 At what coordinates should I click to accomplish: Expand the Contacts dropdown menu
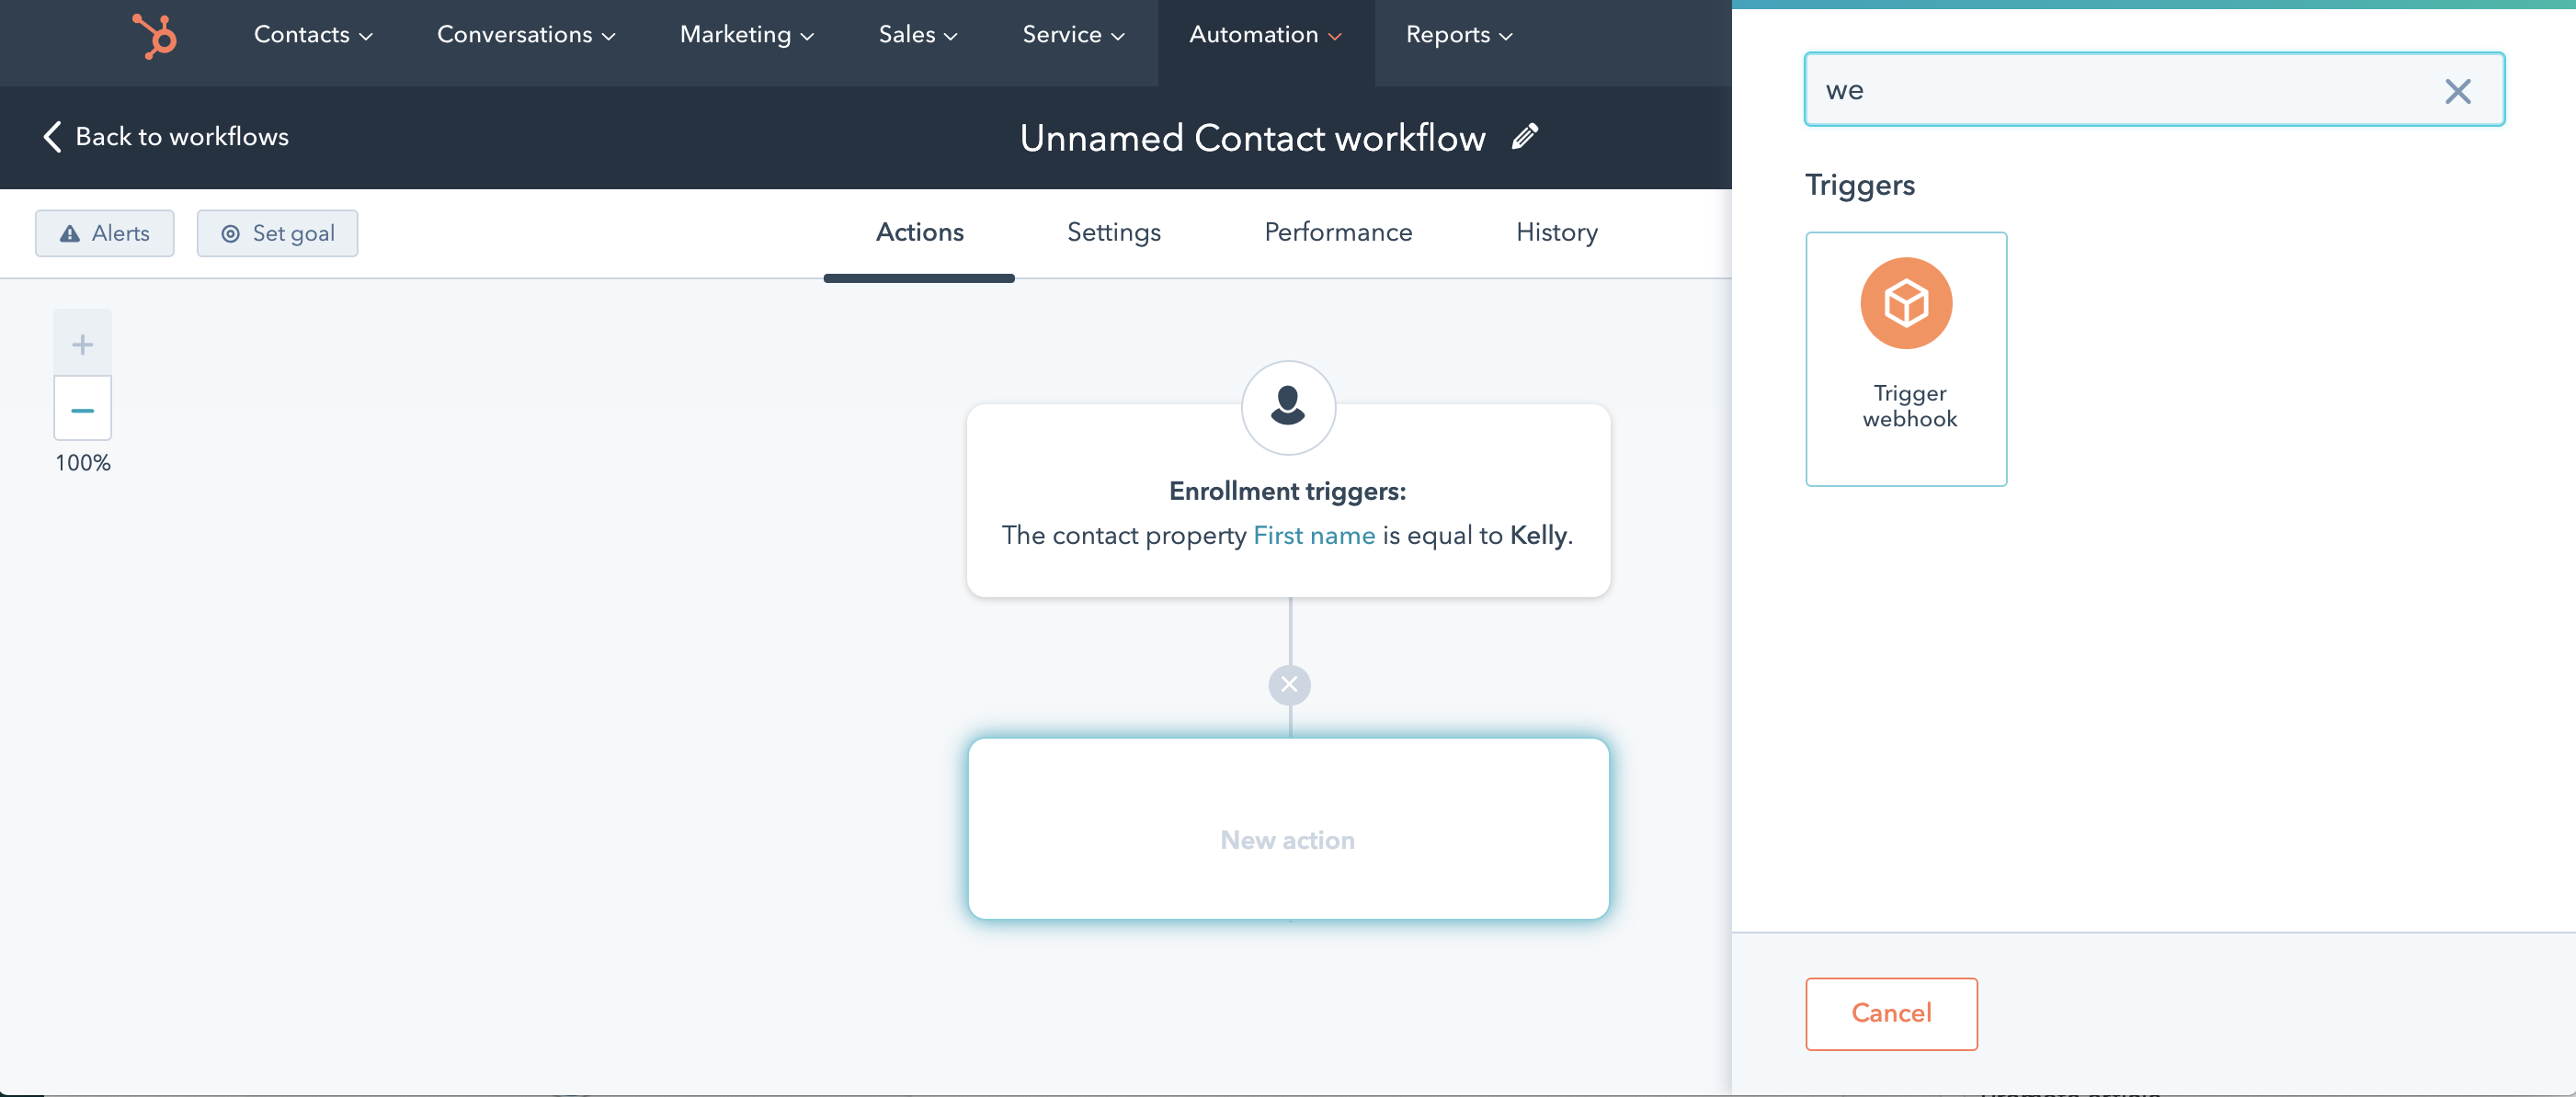313,35
